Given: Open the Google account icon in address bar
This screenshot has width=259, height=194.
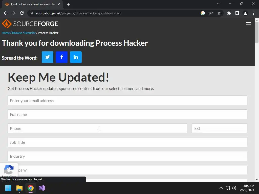Looking at the screenshot, I should pyautogui.click(x=203, y=13).
